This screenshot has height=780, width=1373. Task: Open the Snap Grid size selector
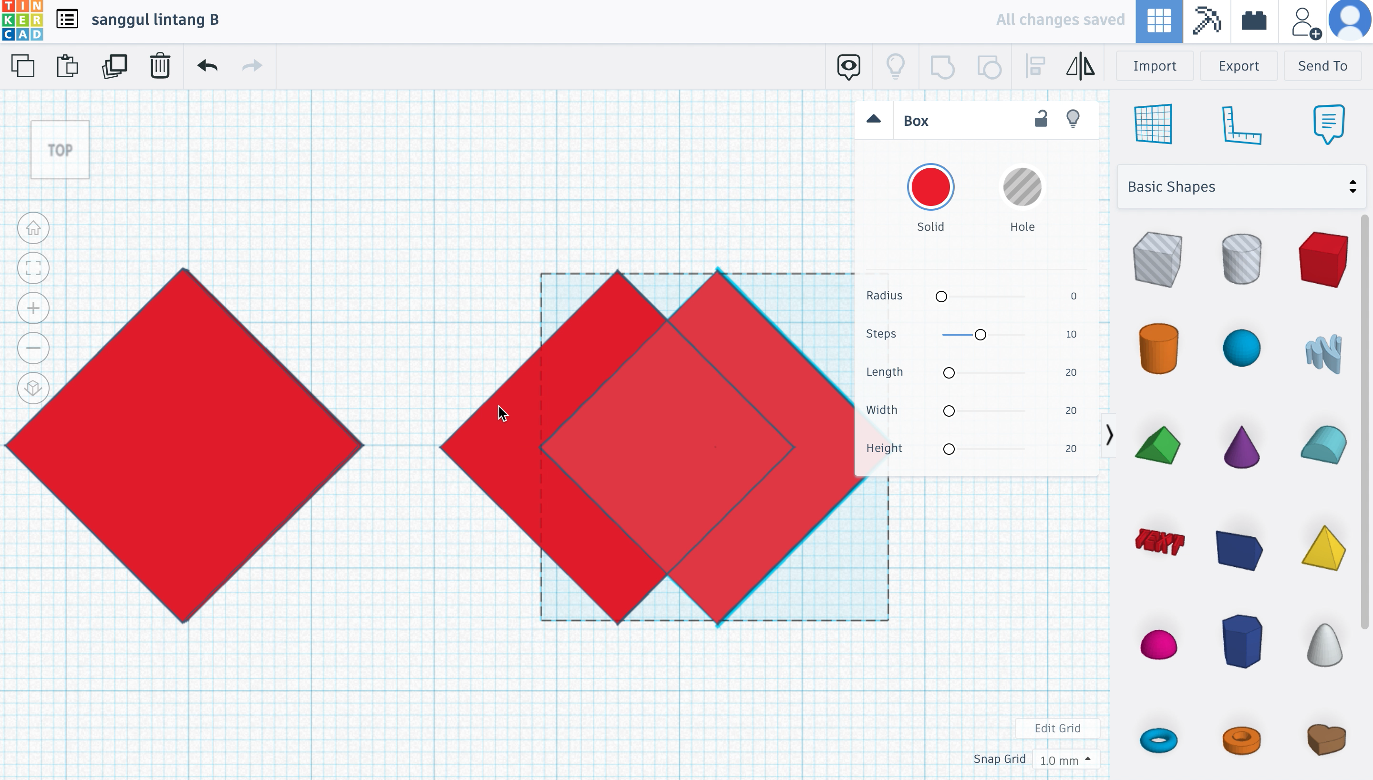click(x=1064, y=759)
